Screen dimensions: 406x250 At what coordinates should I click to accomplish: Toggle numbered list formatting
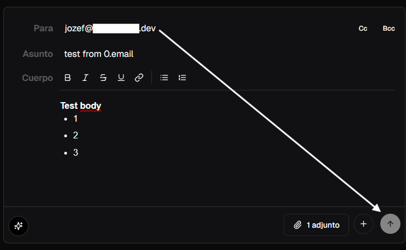tap(182, 78)
